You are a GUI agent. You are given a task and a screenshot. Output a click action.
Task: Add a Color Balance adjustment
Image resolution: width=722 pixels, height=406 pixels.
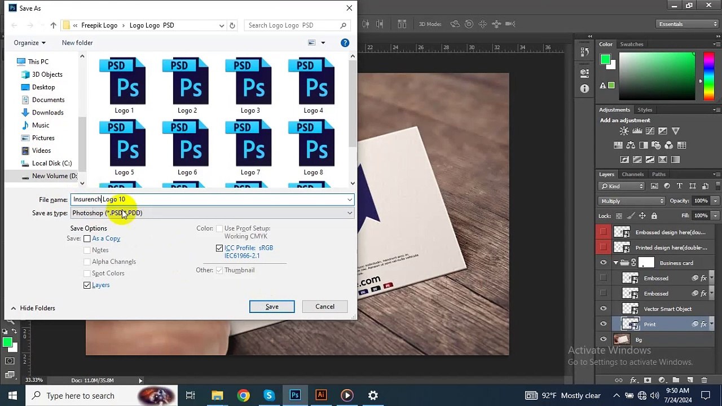pos(631,145)
